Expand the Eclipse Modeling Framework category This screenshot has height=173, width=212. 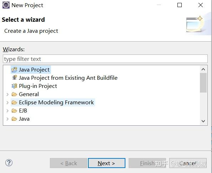7,103
